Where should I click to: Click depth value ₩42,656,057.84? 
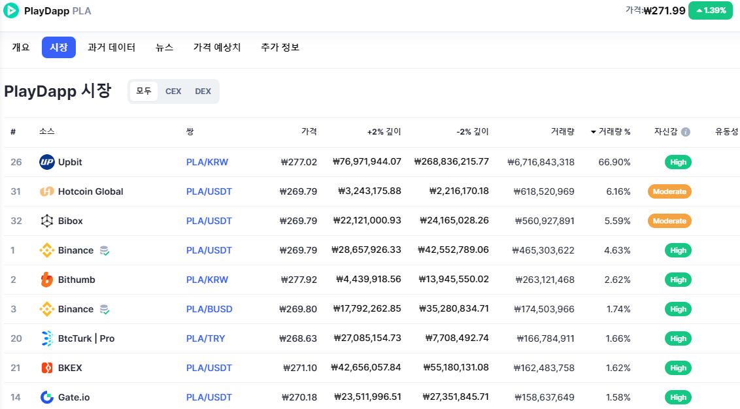366,367
